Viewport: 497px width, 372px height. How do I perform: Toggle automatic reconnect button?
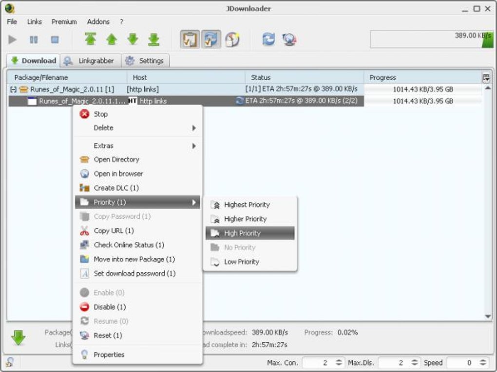(211, 39)
